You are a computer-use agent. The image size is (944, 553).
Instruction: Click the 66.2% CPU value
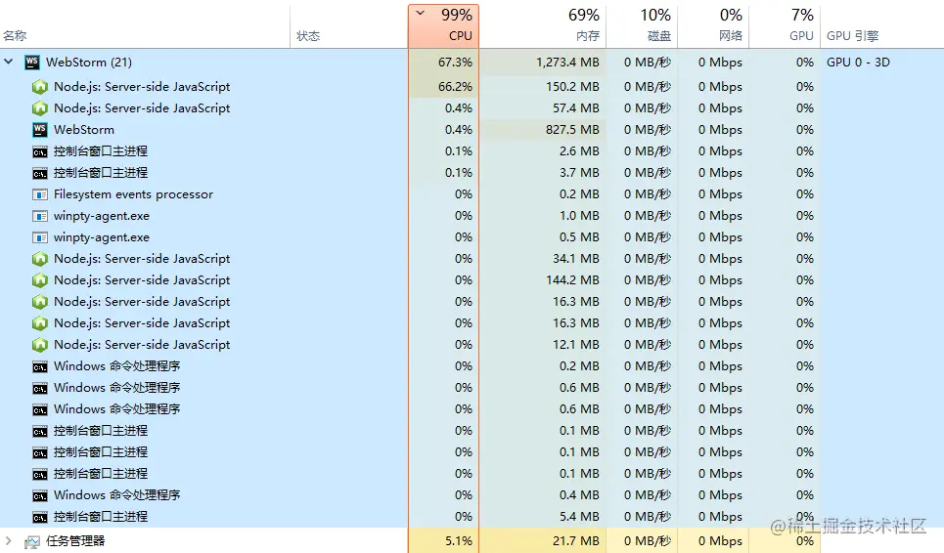pos(455,87)
